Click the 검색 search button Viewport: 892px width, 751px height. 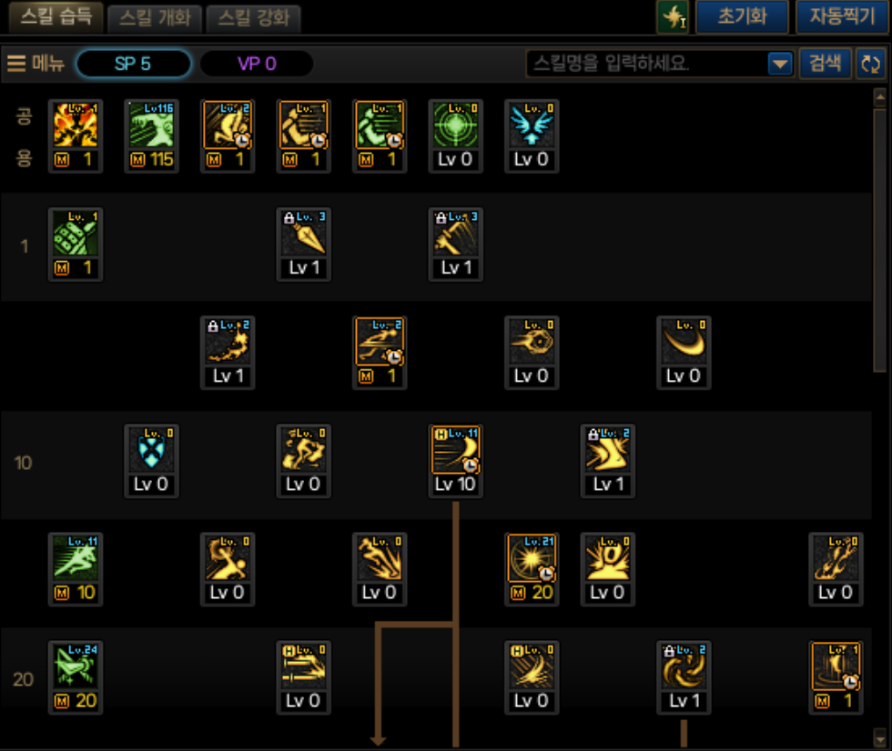tap(825, 63)
